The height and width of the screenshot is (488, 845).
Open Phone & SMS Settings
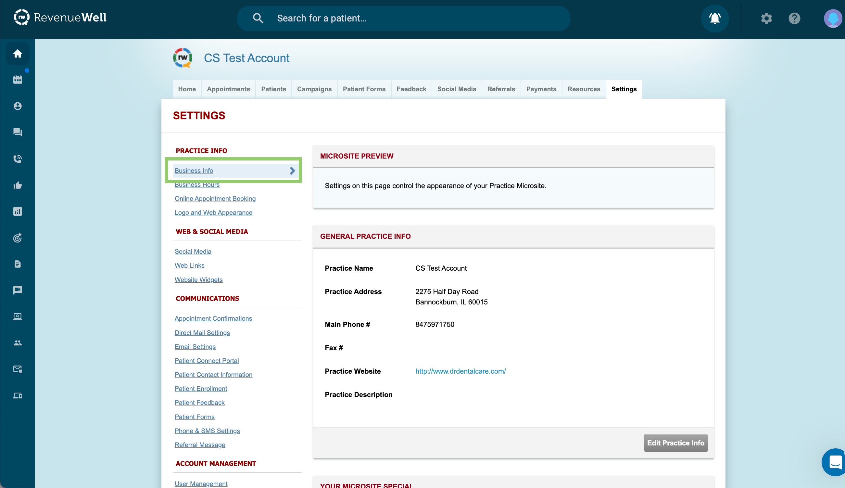207,431
